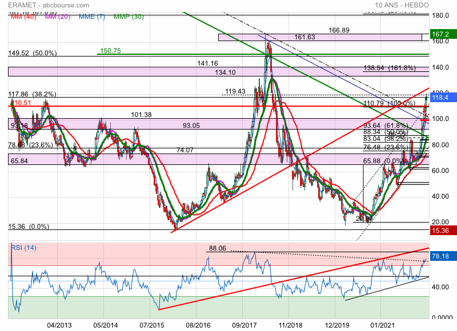457x331 pixels.
Task: Click the 110.79 (100.0%) extension label
Action: [x=390, y=103]
